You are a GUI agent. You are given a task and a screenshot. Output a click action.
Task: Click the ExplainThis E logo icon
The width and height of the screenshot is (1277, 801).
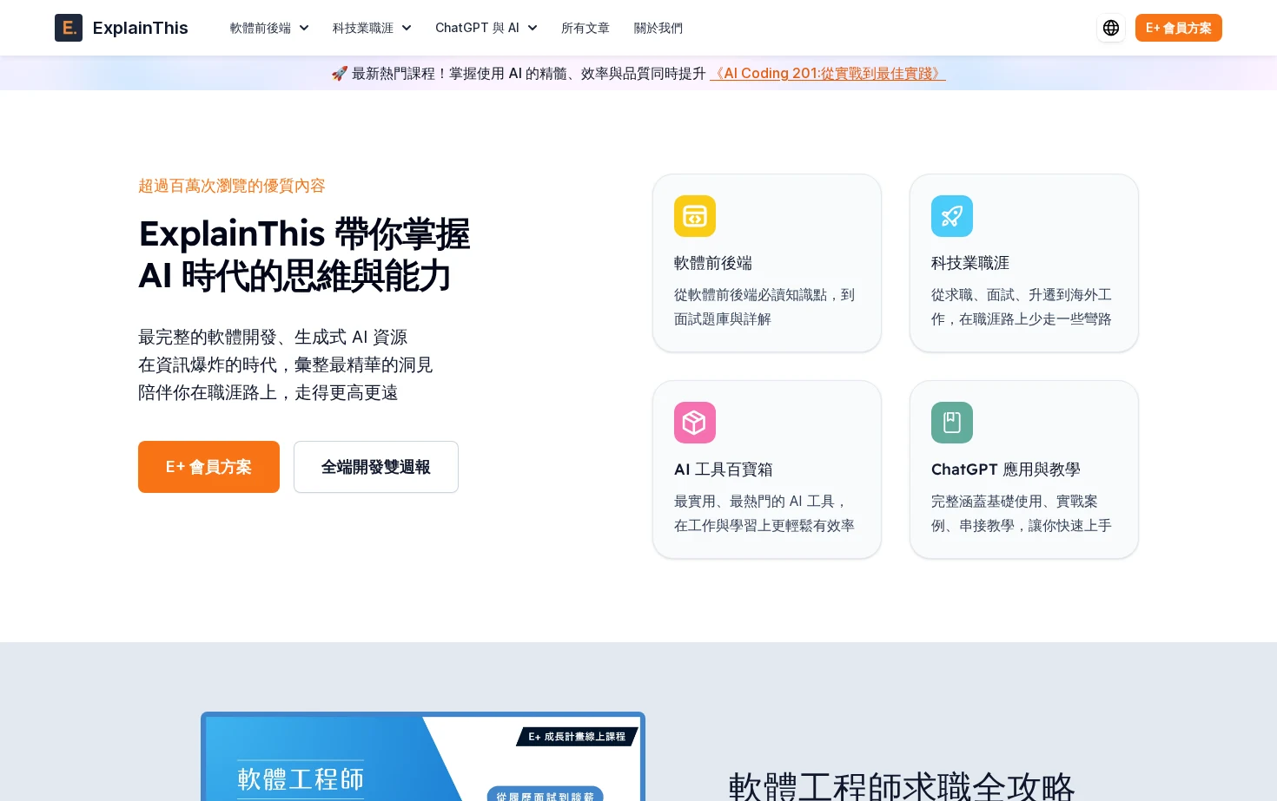[x=69, y=28]
